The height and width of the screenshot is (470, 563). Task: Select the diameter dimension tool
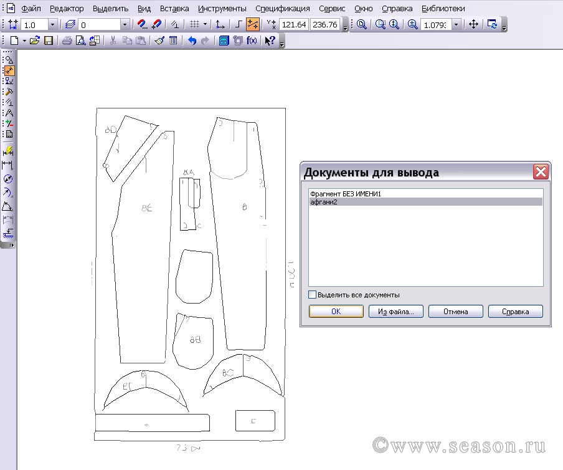pos(9,179)
